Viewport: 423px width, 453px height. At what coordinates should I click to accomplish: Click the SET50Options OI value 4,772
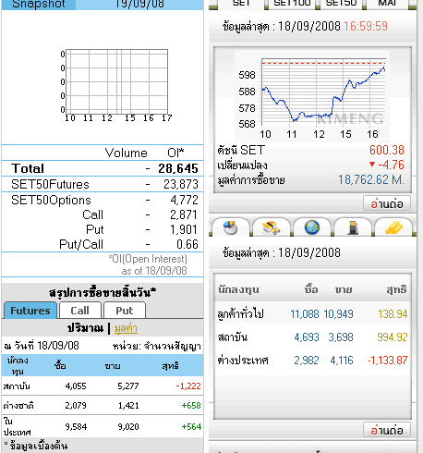(x=184, y=201)
